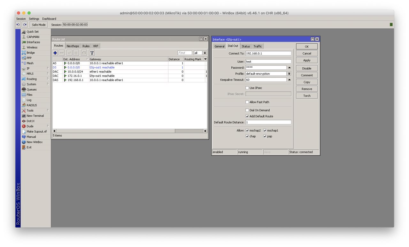
Task: Open PPP in the sidebar
Action: click(x=29, y=58)
